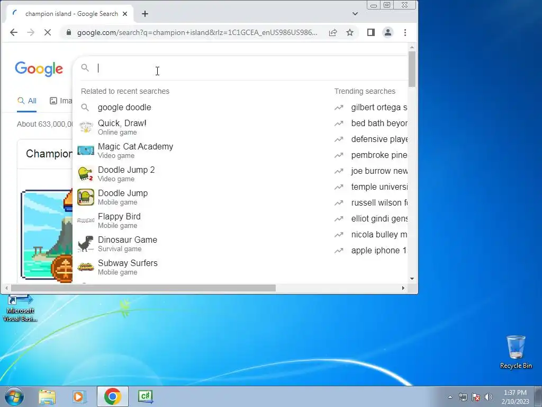Open a new tab with plus button
This screenshot has height=407, width=542.
pyautogui.click(x=145, y=14)
